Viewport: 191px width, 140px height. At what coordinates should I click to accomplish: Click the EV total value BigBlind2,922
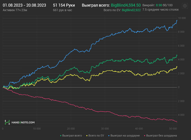[x=131, y=10]
